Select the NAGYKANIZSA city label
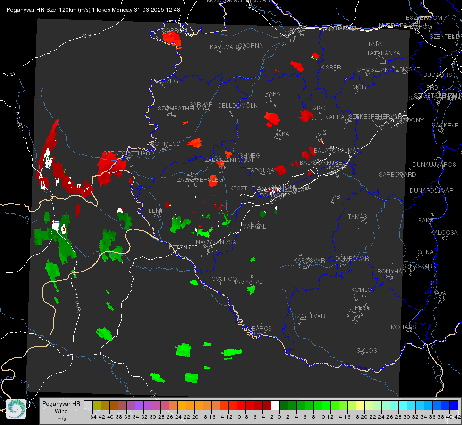The width and height of the screenshot is (462, 425). pos(216,242)
